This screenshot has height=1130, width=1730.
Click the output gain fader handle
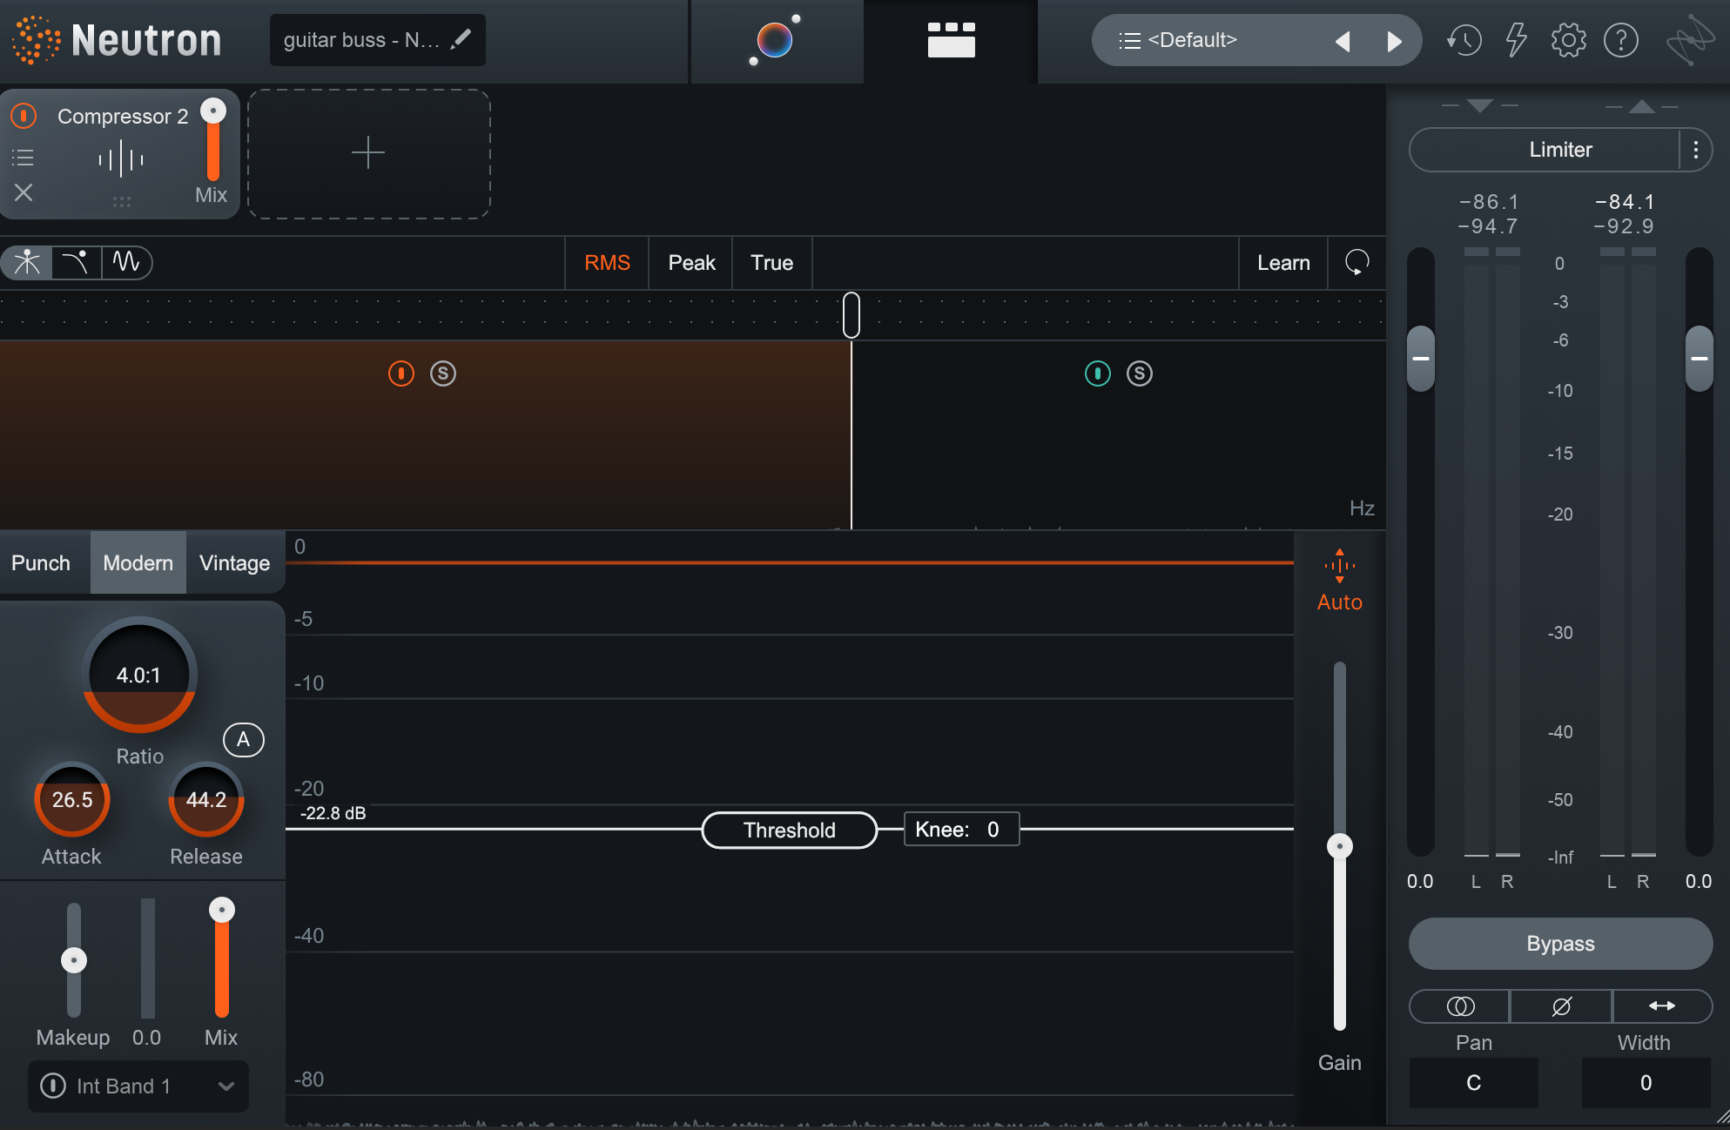1700,359
